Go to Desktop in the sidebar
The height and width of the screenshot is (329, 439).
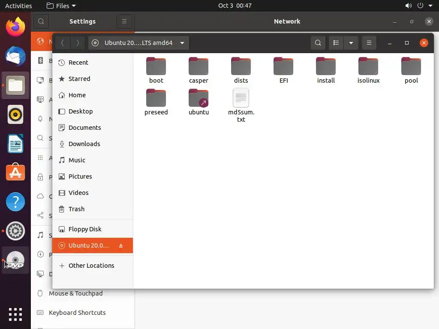click(x=93, y=111)
